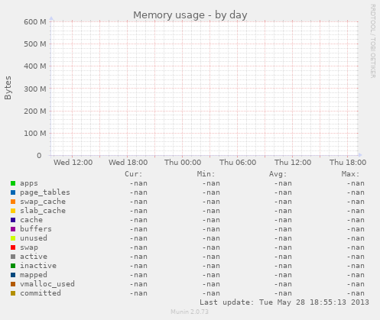
Task: Click the active gray legend swatch
Action: click(13, 257)
